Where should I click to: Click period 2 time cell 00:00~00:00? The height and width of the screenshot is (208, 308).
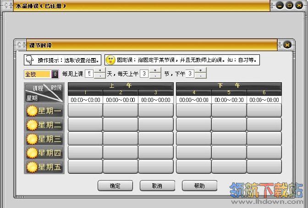(x=121, y=100)
